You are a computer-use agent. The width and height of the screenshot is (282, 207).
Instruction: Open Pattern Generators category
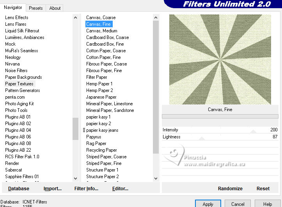point(23,90)
